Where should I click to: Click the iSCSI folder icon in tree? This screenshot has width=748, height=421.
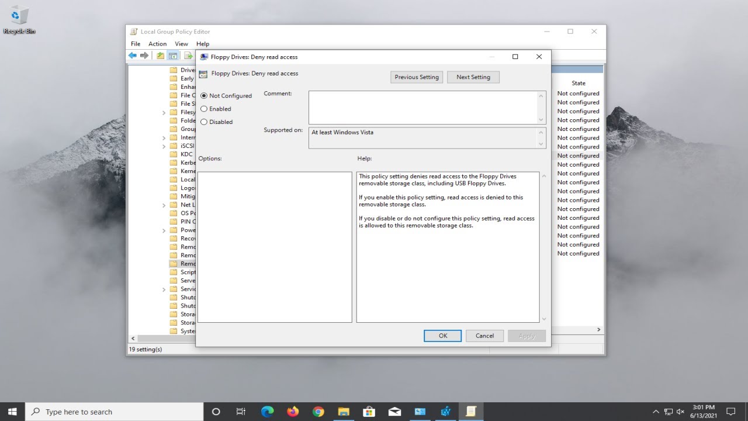pyautogui.click(x=174, y=146)
